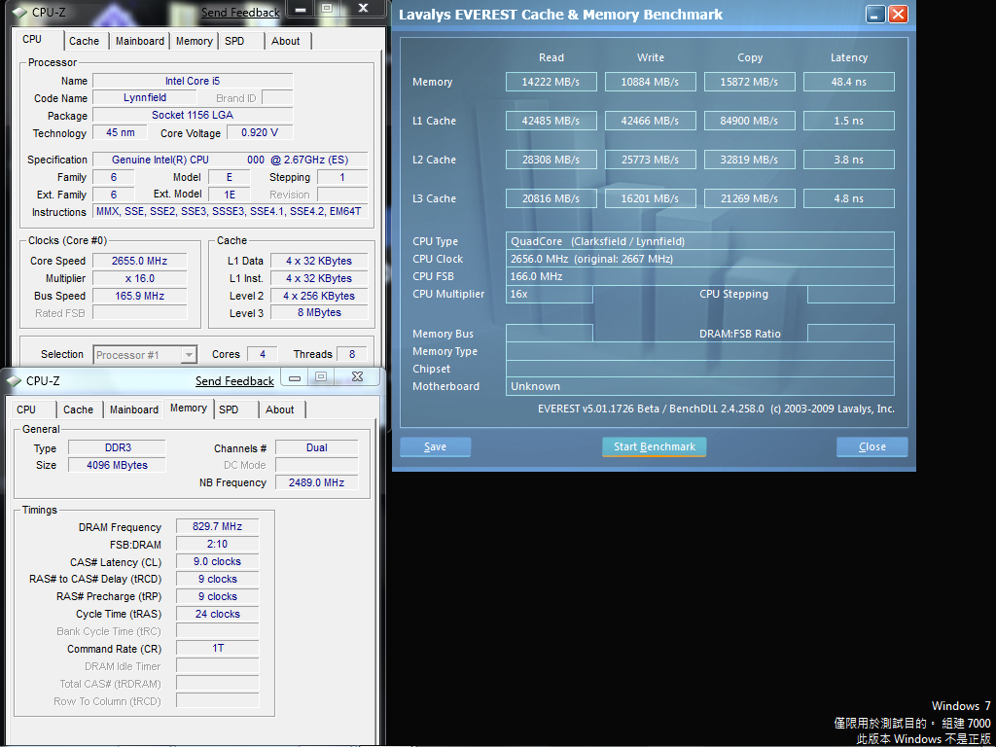Click DRAM Frequency field 829.7 MHz

click(x=217, y=526)
